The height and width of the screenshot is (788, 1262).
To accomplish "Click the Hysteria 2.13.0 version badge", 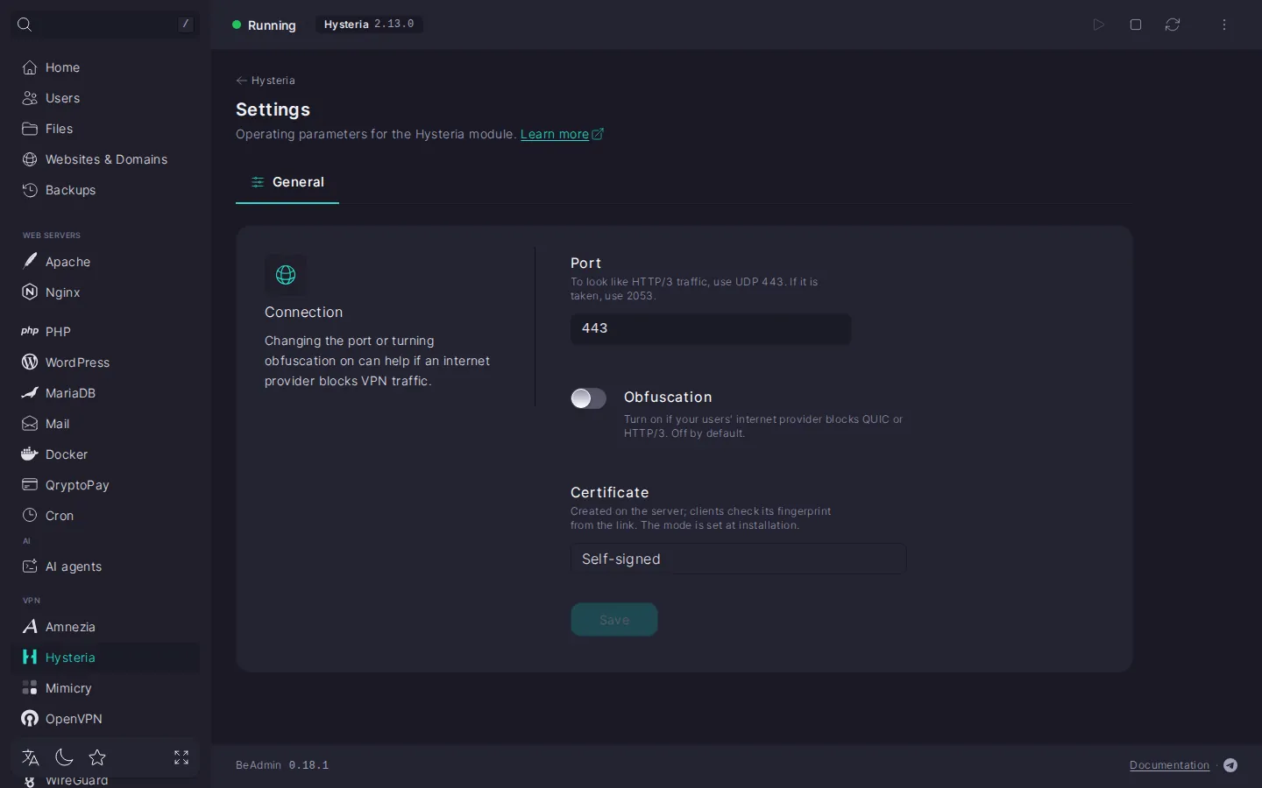I will click(369, 25).
